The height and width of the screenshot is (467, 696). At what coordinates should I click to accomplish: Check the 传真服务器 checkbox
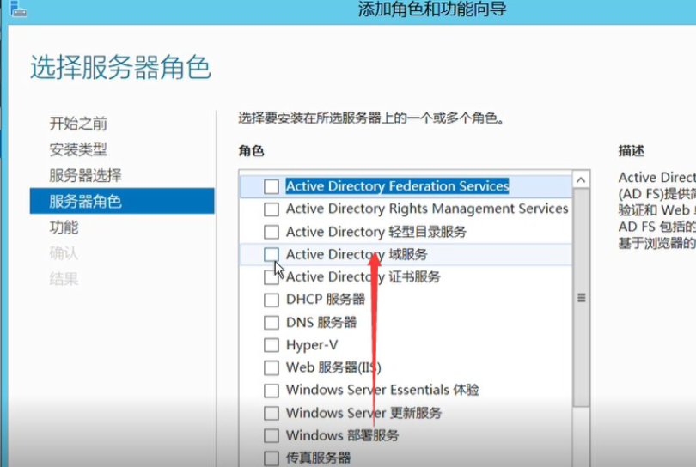tap(272, 458)
